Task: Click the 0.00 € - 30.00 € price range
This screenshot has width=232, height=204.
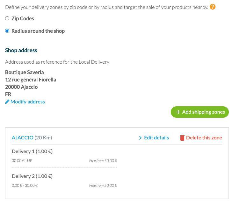Action: click(25, 186)
